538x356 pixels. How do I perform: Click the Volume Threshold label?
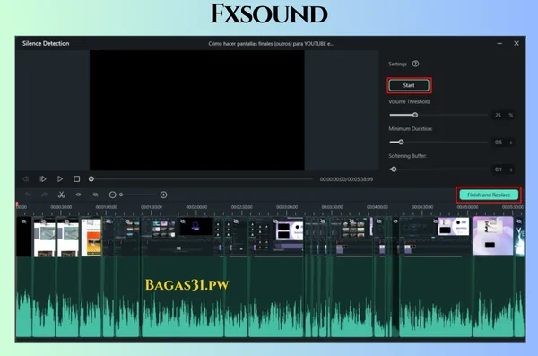pyautogui.click(x=410, y=101)
